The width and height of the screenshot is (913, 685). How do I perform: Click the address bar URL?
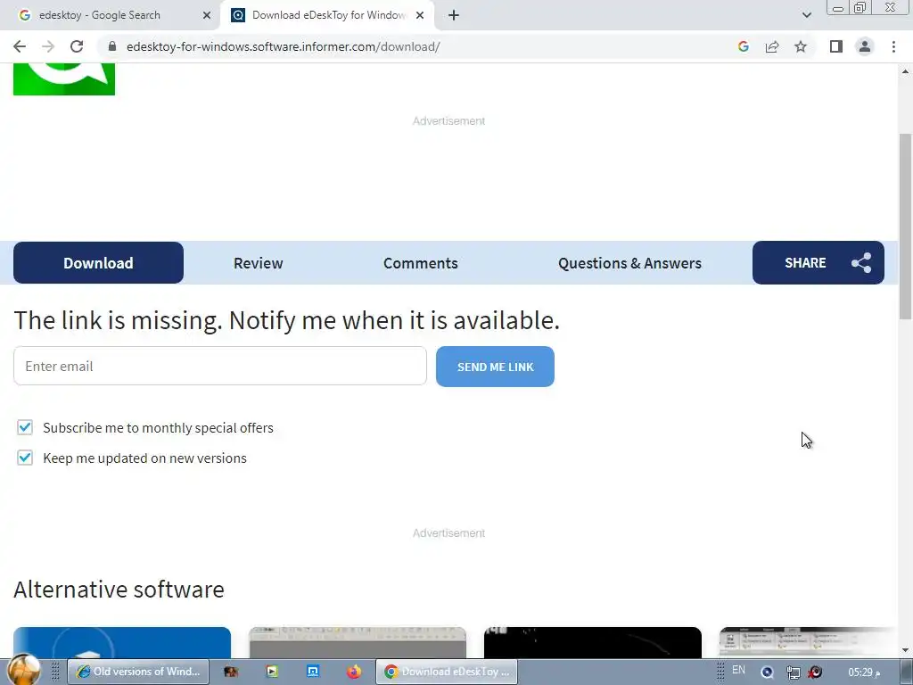click(283, 46)
